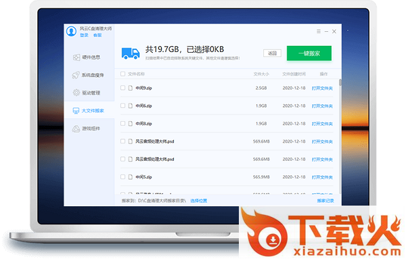Click the 565.9MB size value

(x=261, y=177)
